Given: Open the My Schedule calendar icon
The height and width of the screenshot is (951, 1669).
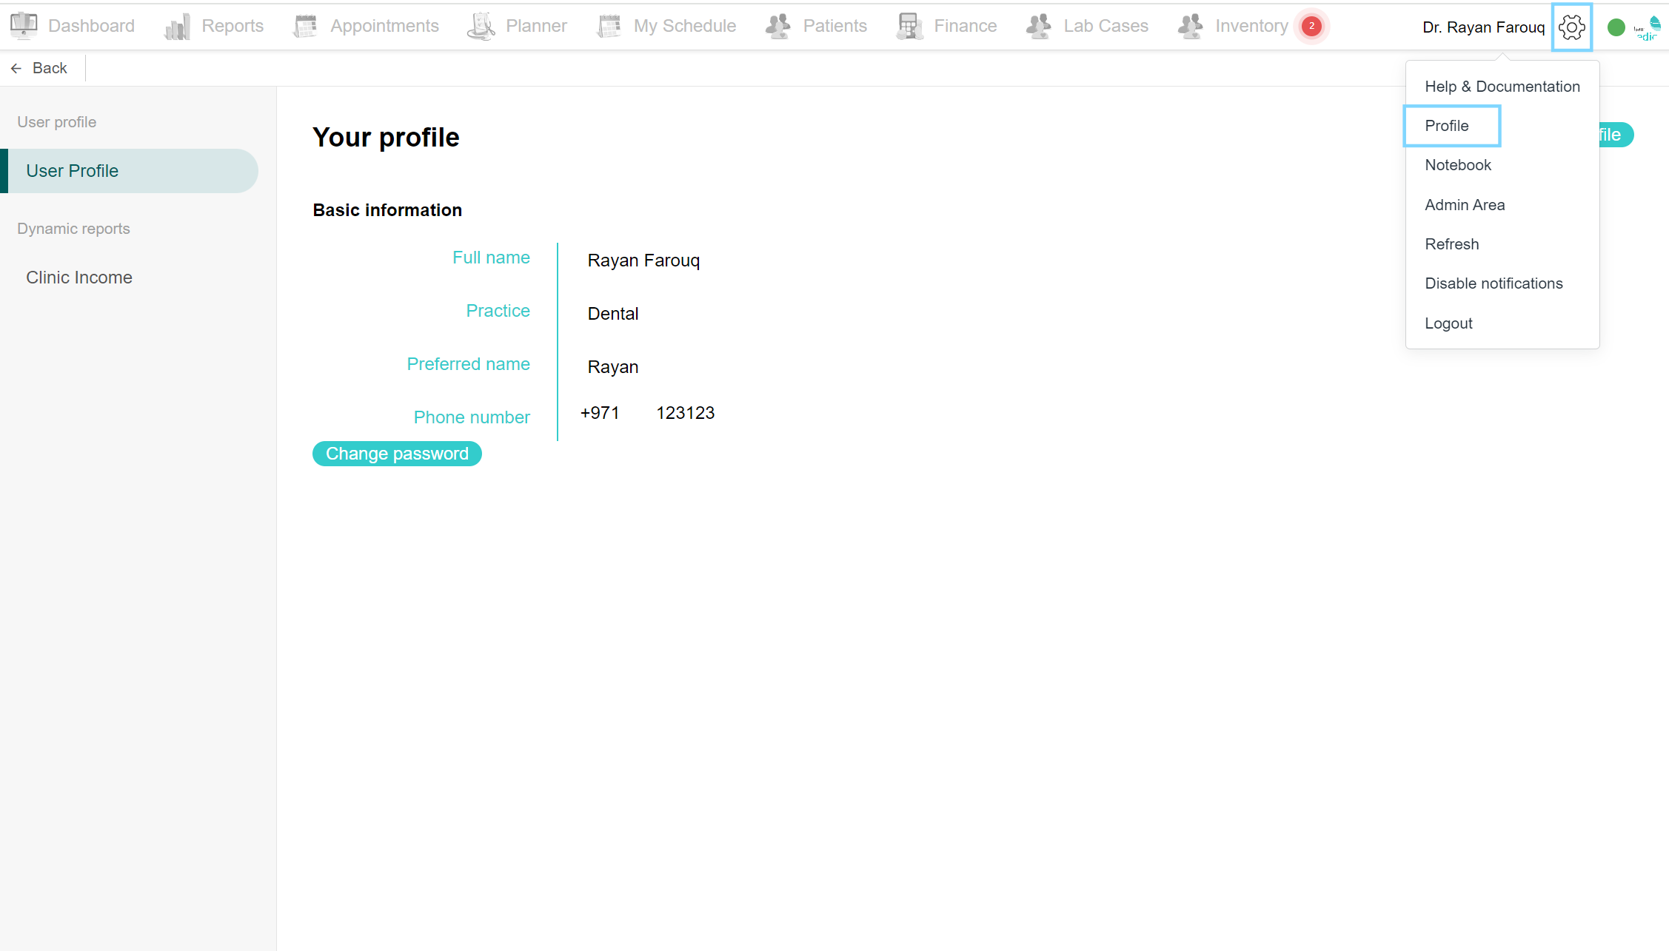Looking at the screenshot, I should pos(609,26).
